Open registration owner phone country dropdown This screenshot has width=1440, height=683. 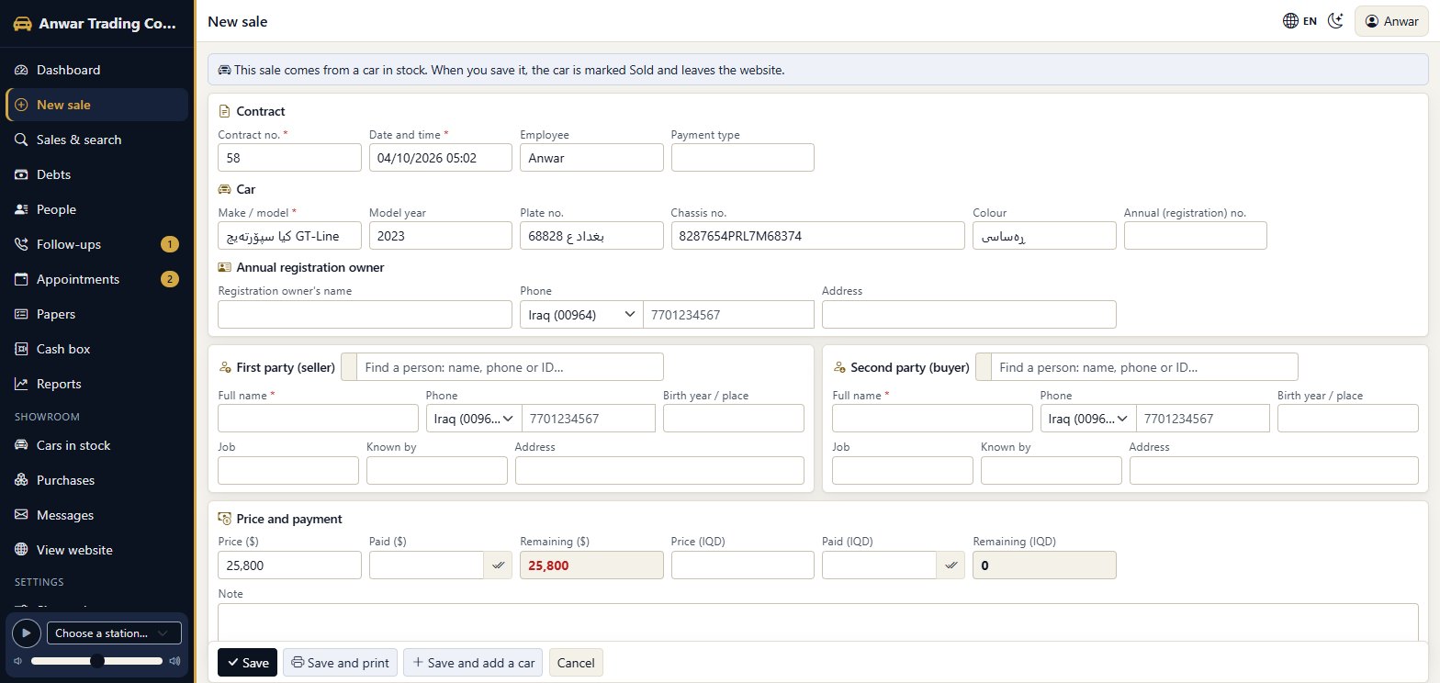581,315
